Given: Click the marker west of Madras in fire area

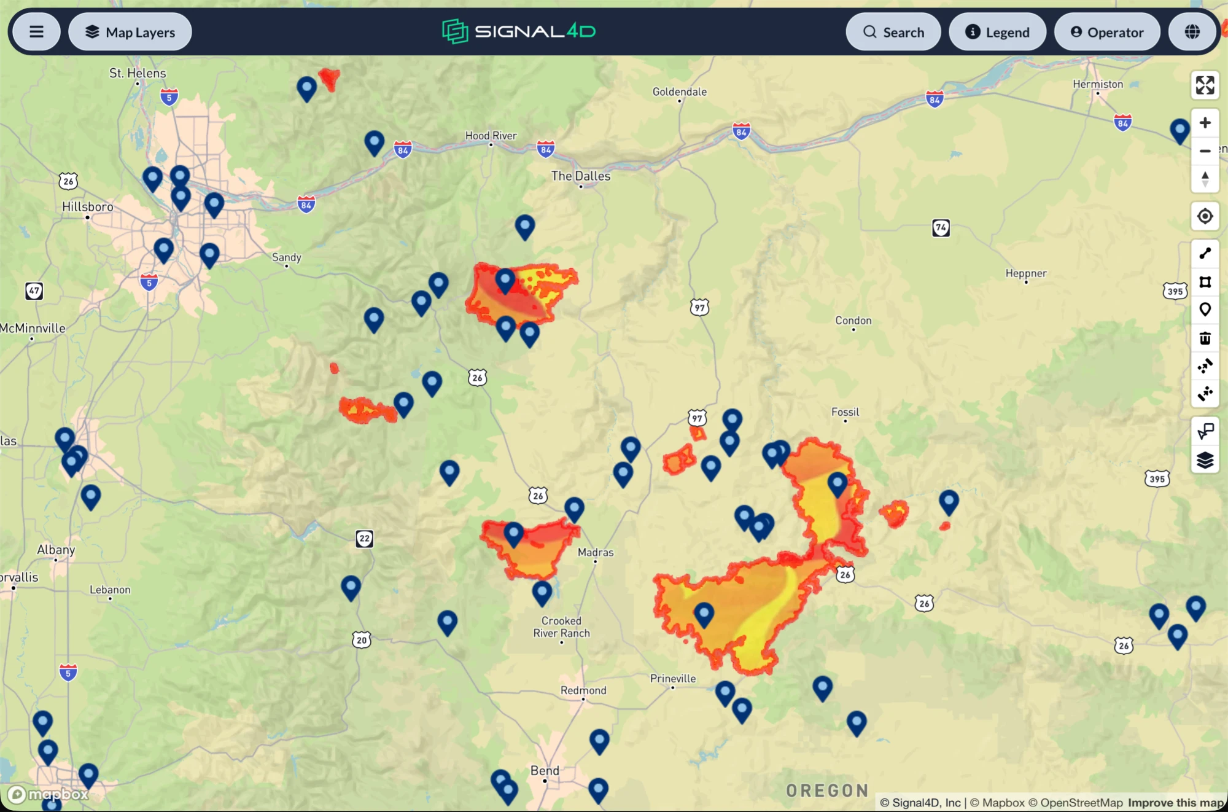Looking at the screenshot, I should (x=513, y=534).
